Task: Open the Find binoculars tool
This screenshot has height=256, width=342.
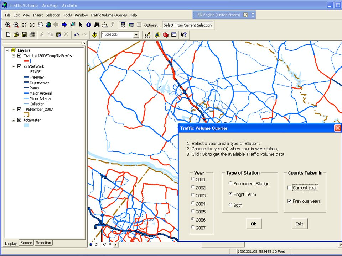Action: [x=97, y=25]
